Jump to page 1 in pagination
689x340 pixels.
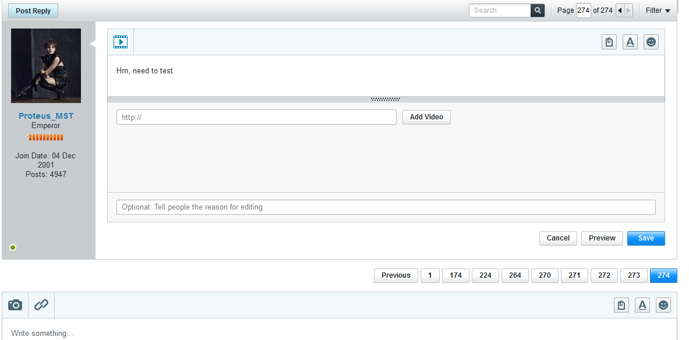pyautogui.click(x=430, y=275)
